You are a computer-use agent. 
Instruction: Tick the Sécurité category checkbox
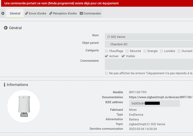point(127,51)
